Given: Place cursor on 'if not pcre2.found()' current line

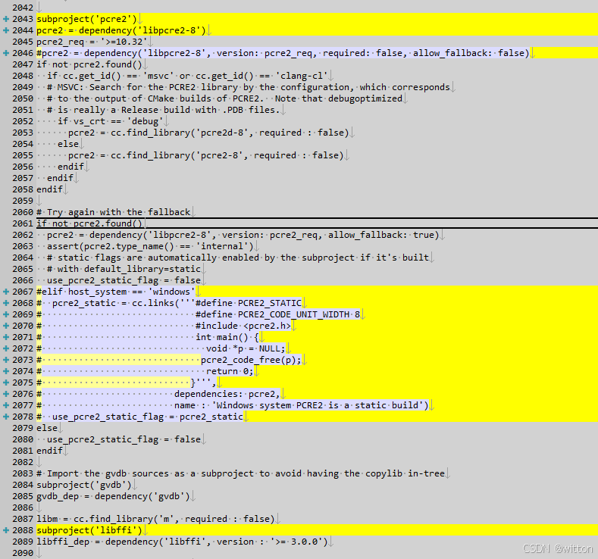Looking at the screenshot, I should [x=89, y=223].
